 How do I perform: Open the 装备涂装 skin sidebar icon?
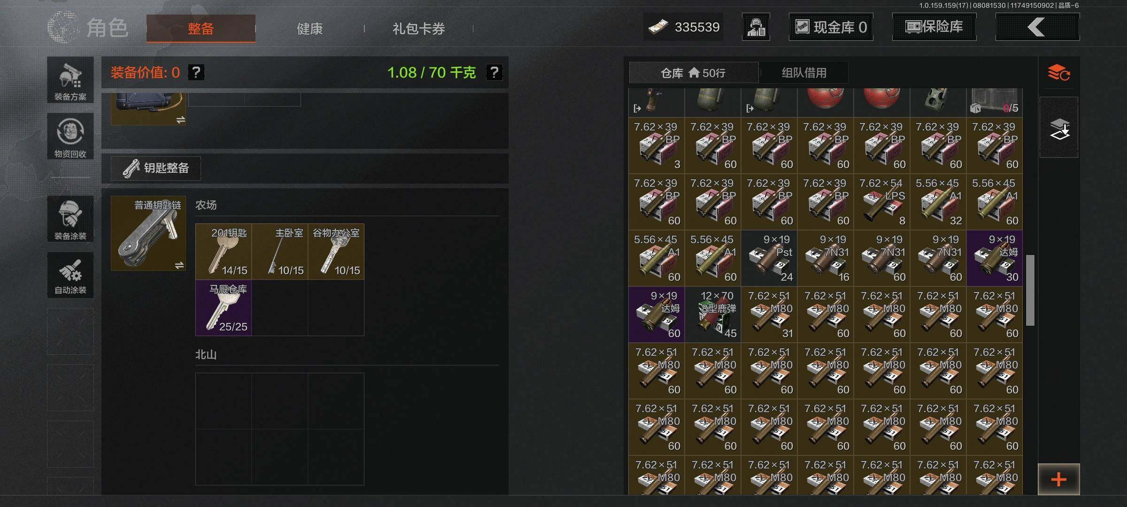click(x=70, y=219)
